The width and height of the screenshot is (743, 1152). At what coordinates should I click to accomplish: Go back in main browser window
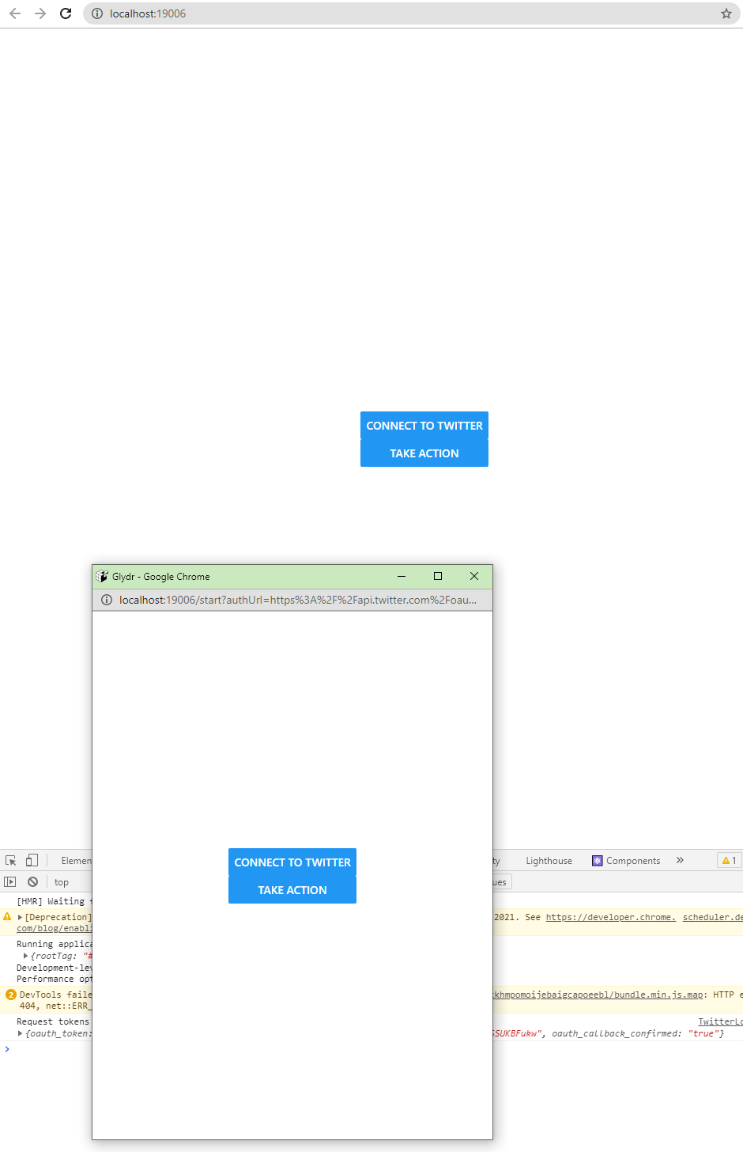(x=15, y=13)
